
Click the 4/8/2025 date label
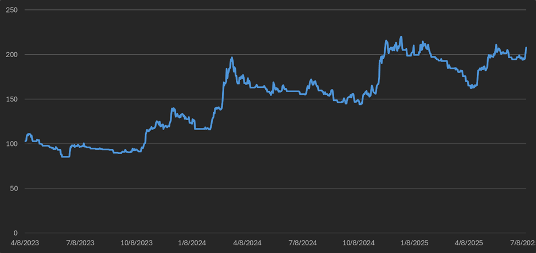(x=469, y=243)
